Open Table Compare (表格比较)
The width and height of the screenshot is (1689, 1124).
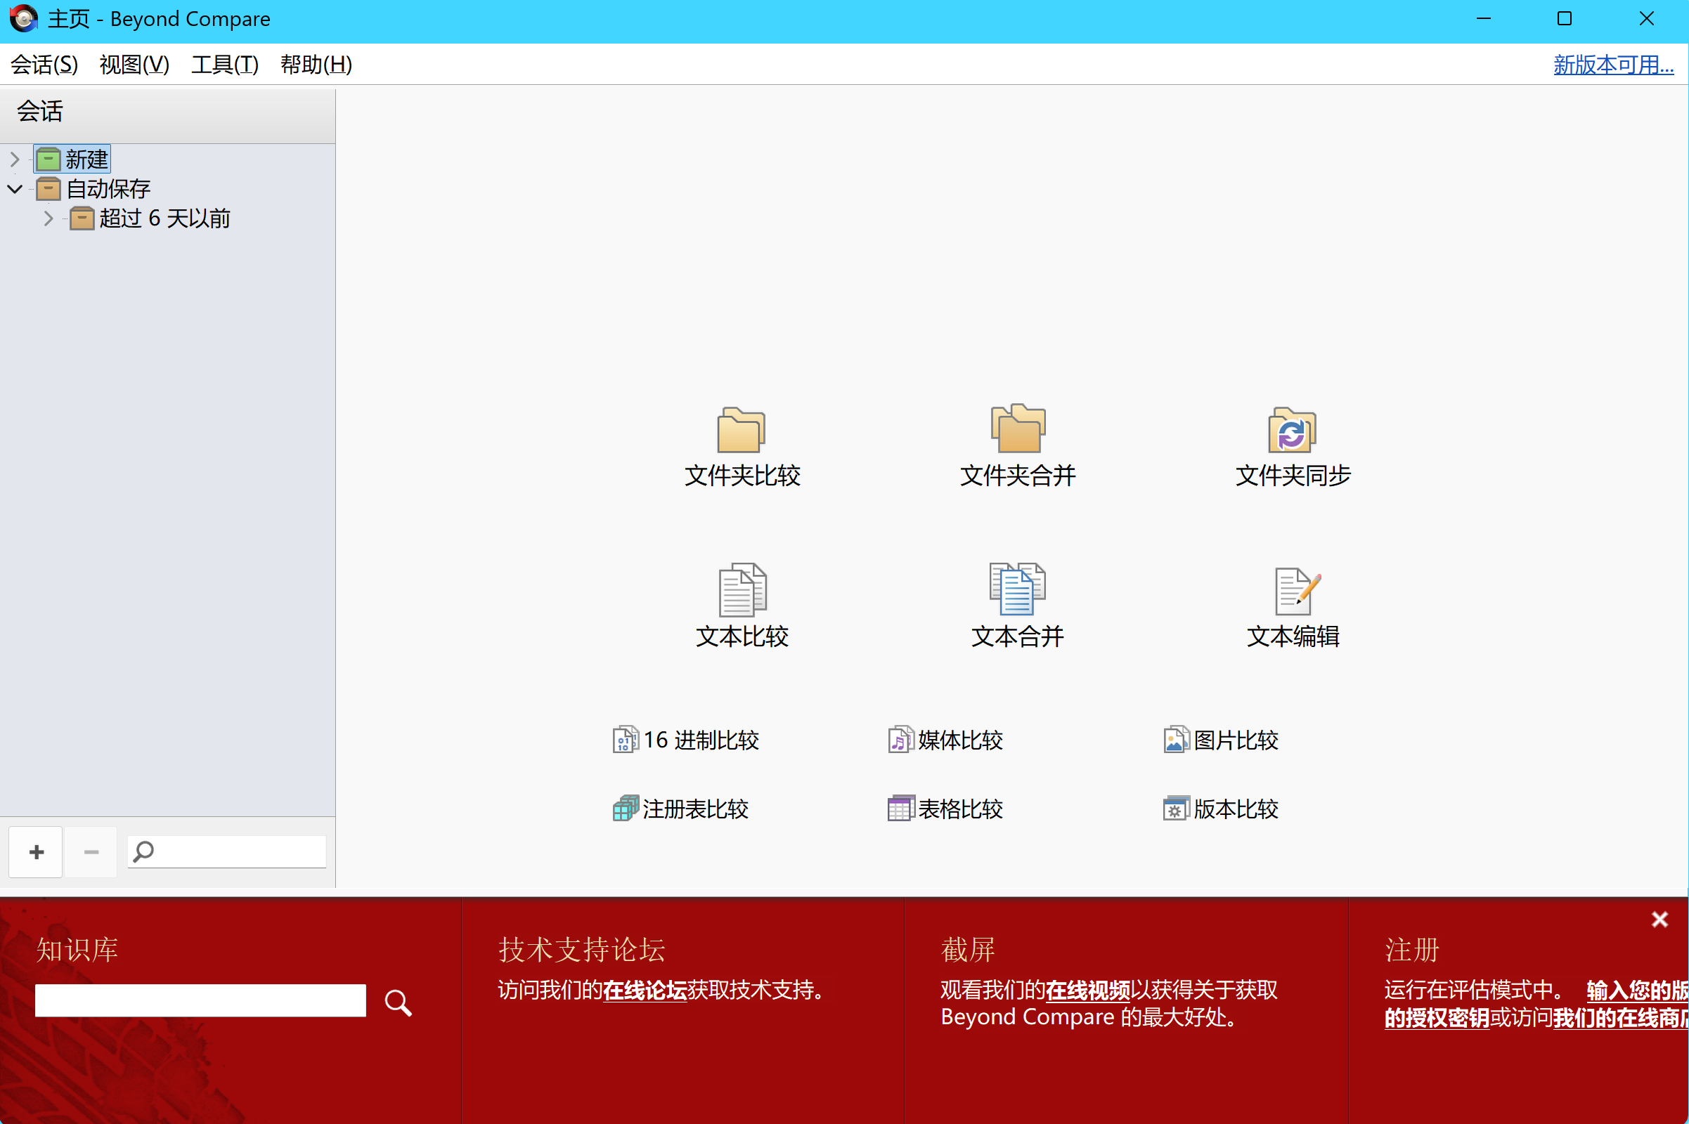click(x=945, y=809)
